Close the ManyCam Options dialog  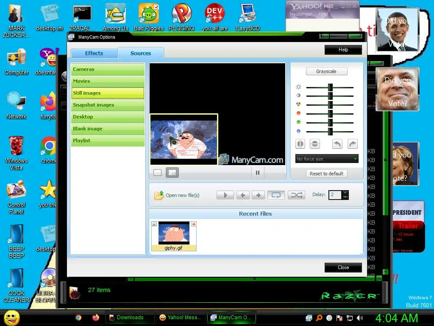[343, 267]
